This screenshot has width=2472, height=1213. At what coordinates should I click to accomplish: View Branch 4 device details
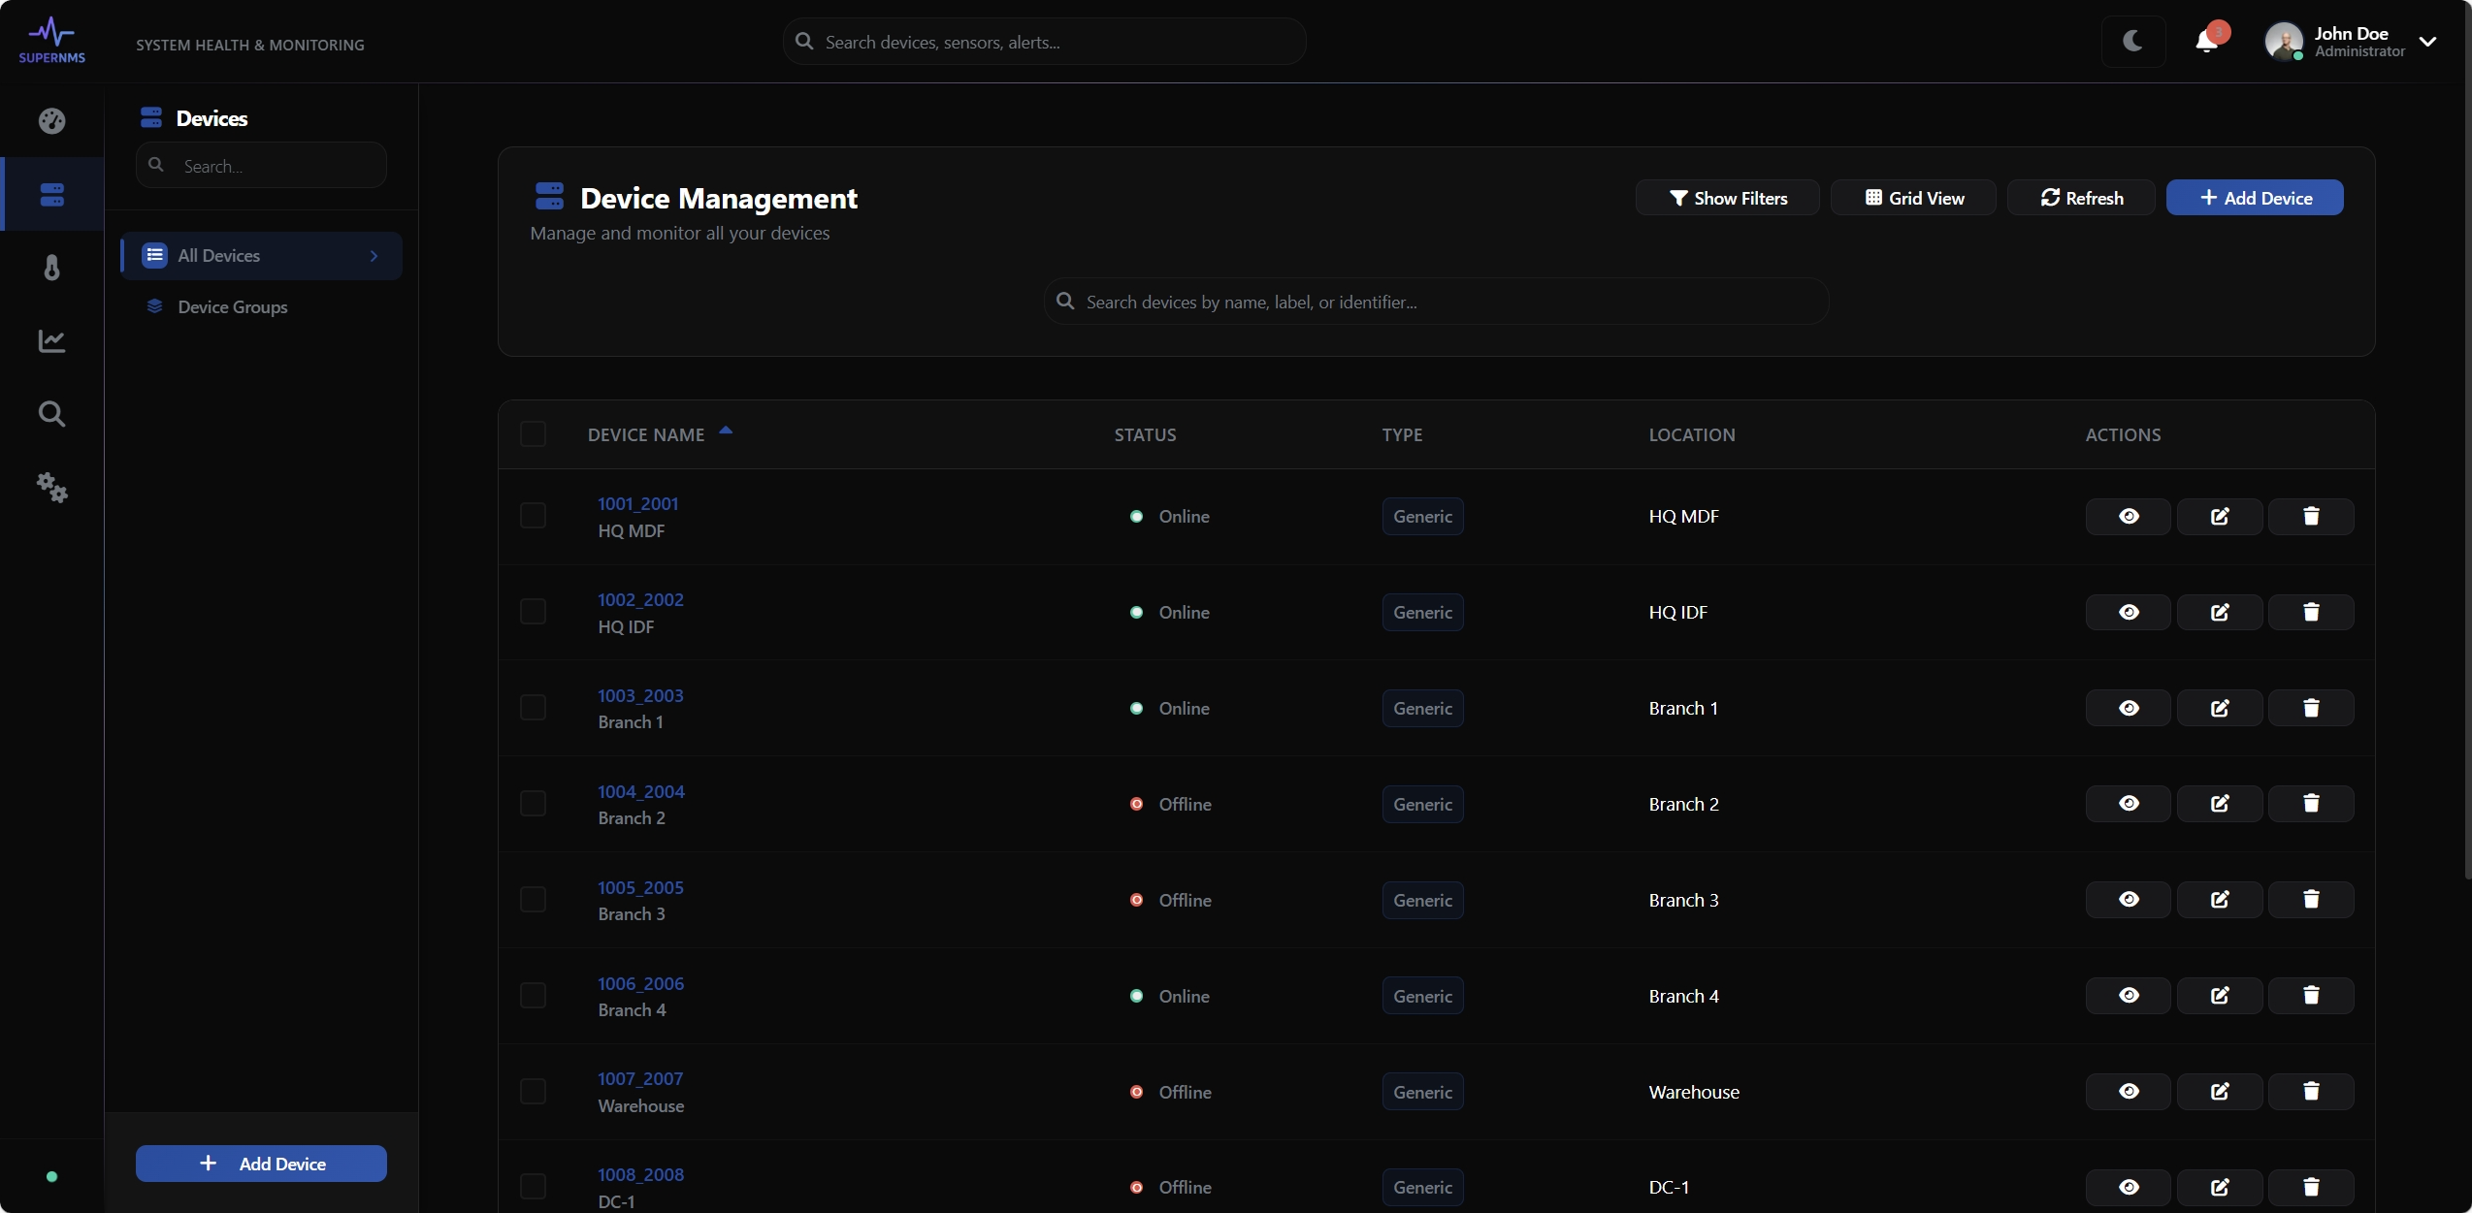[x=2128, y=995]
